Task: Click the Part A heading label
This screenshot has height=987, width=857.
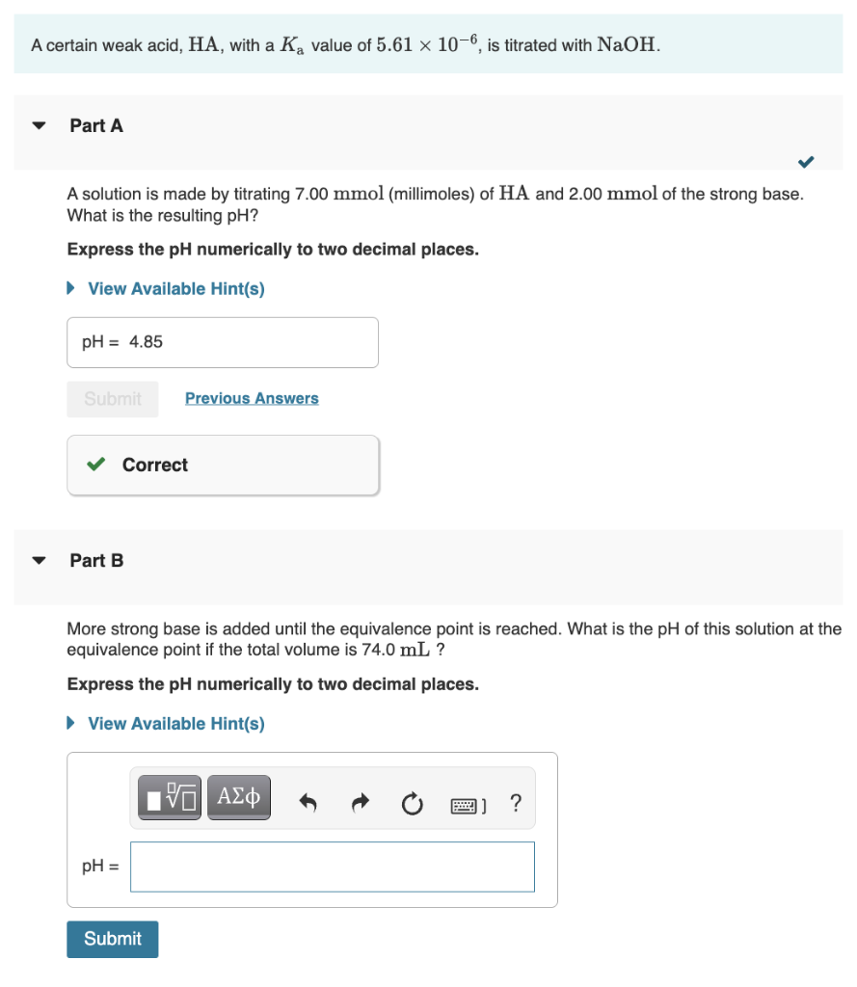Action: point(94,125)
